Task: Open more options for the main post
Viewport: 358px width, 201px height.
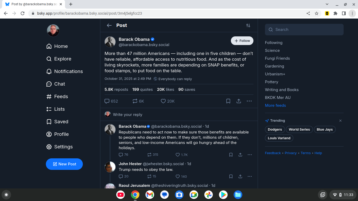Action: click(249, 101)
